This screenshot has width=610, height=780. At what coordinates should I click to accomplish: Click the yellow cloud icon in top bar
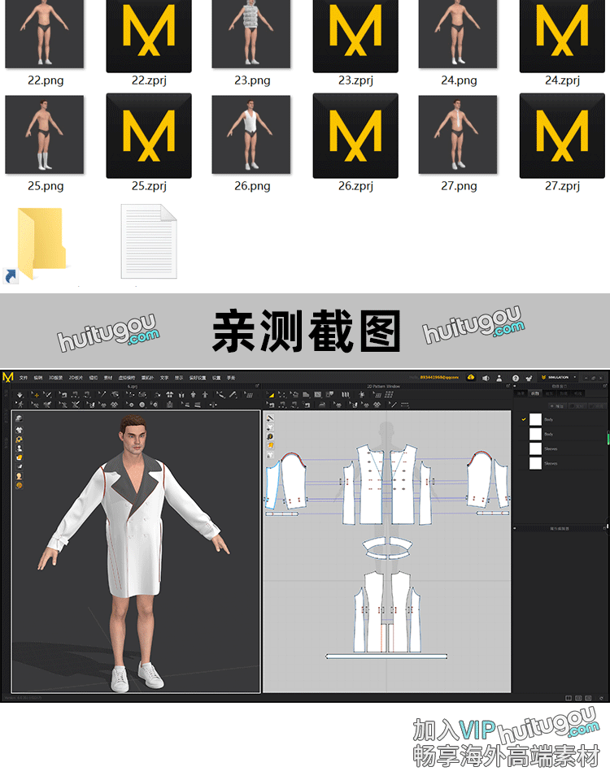point(471,377)
